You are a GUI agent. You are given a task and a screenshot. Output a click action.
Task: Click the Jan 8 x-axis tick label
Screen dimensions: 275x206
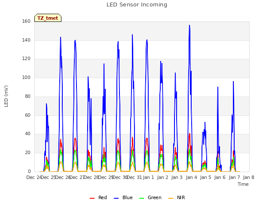click(x=248, y=177)
